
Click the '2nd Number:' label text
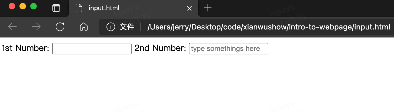click(160, 48)
